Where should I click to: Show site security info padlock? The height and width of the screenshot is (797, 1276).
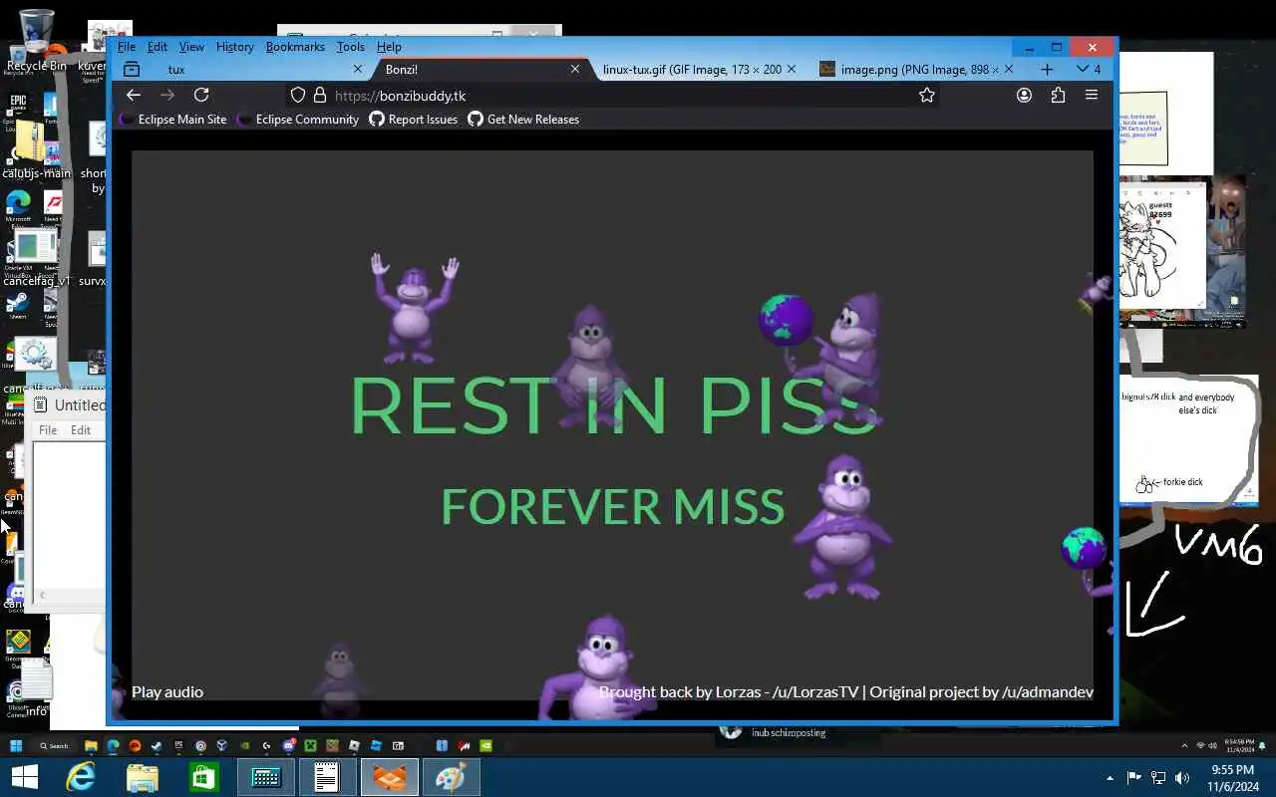[319, 96]
